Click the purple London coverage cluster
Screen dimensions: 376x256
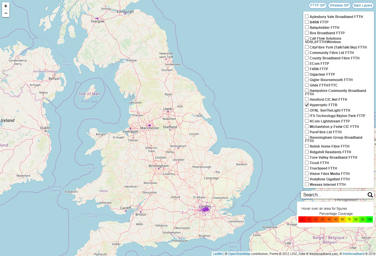tap(205, 210)
